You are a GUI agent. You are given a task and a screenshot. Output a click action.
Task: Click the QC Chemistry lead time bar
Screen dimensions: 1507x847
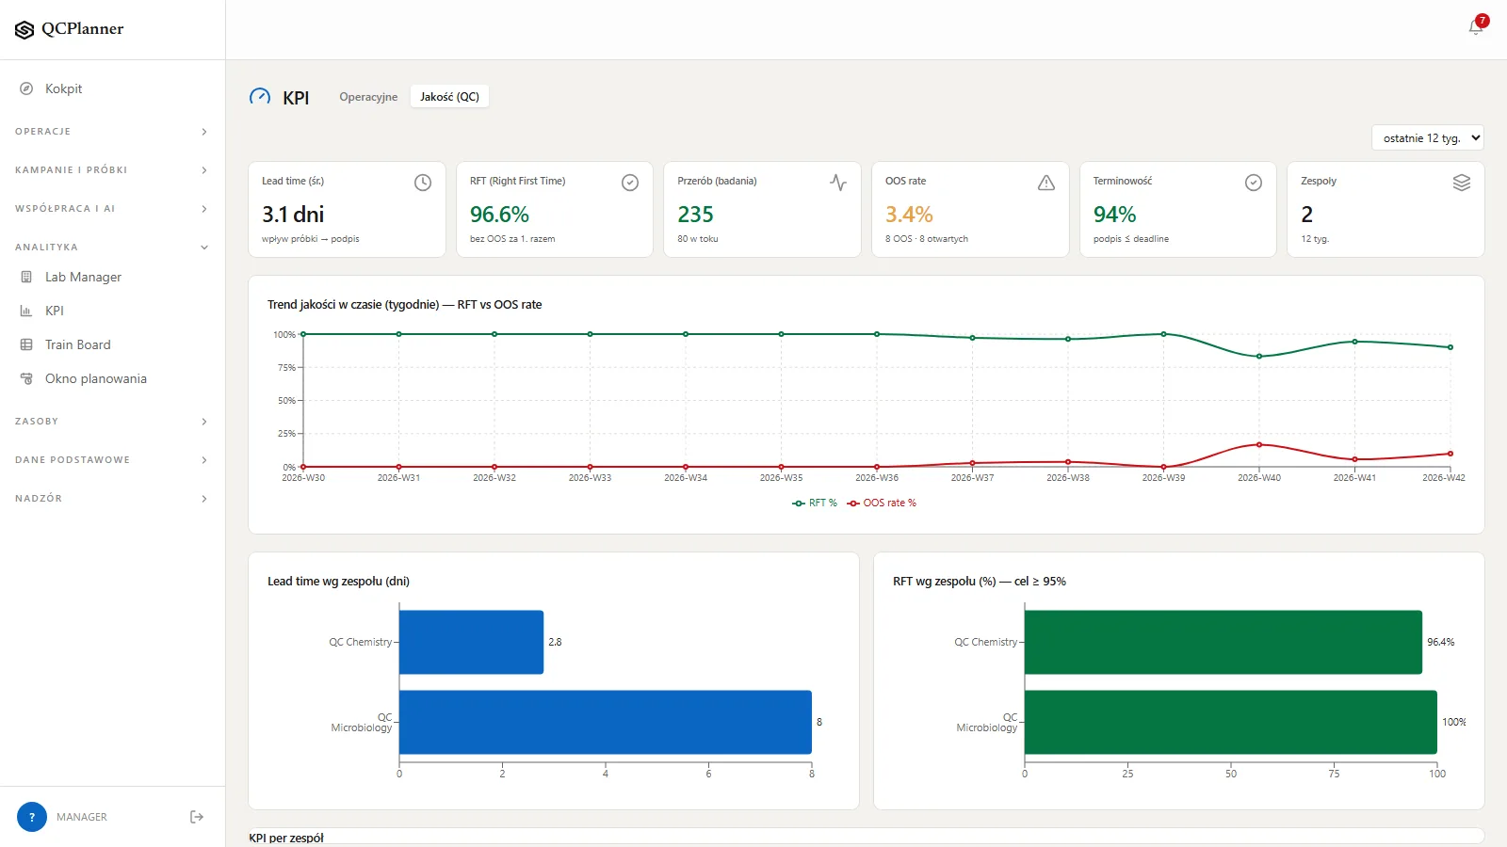click(x=472, y=642)
